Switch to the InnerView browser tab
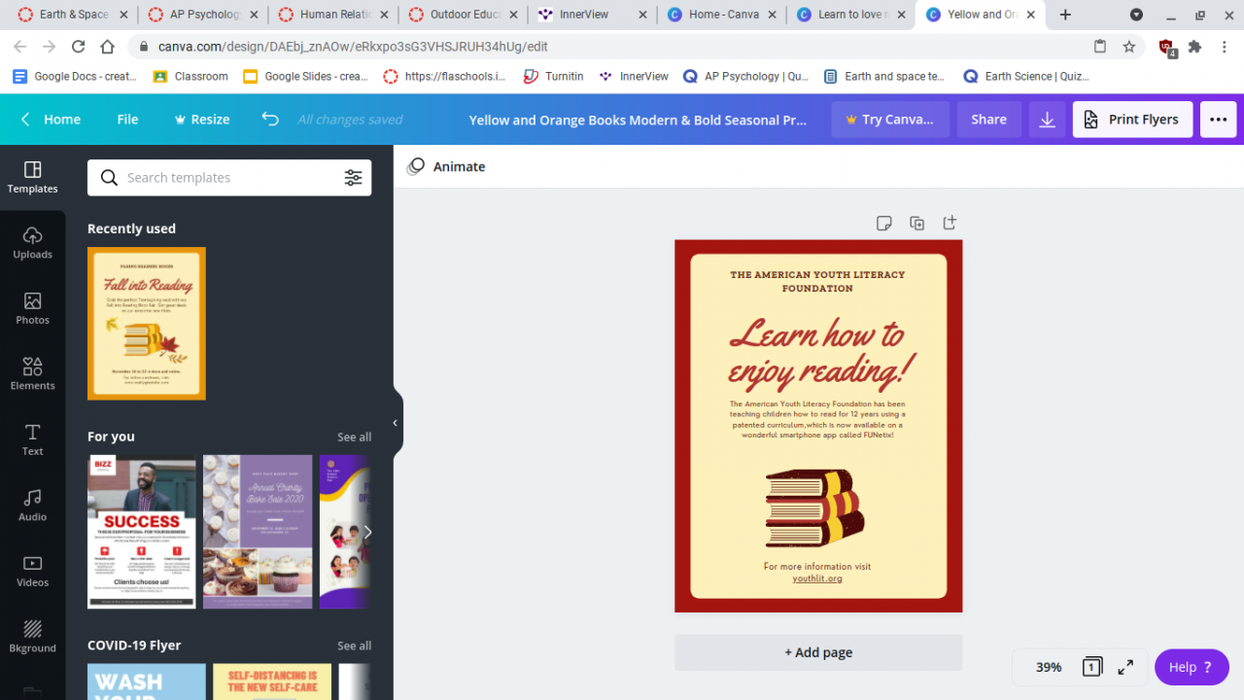Screen dimensions: 1244x700 click(593, 15)
